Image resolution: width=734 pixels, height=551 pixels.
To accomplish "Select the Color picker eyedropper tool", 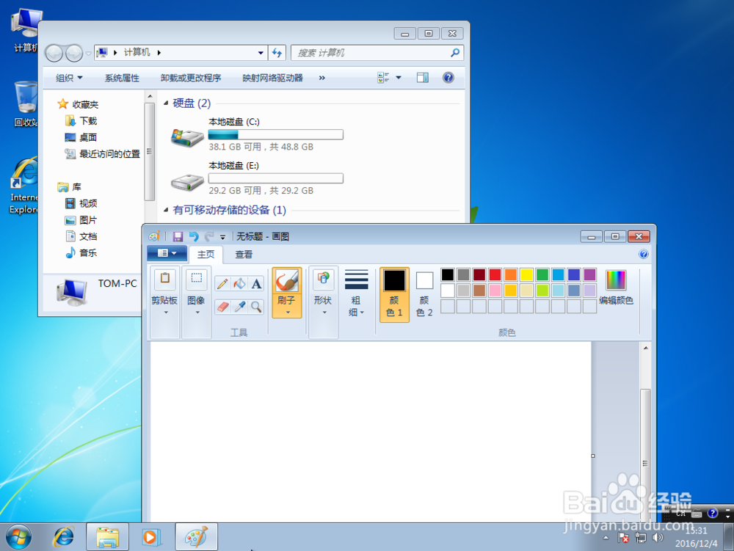I will click(x=240, y=307).
